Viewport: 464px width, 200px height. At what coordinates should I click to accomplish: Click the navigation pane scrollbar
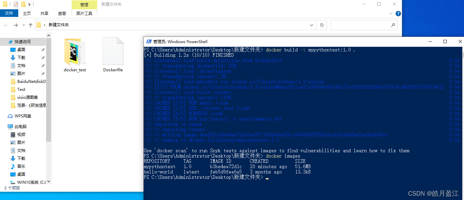pos(49,90)
